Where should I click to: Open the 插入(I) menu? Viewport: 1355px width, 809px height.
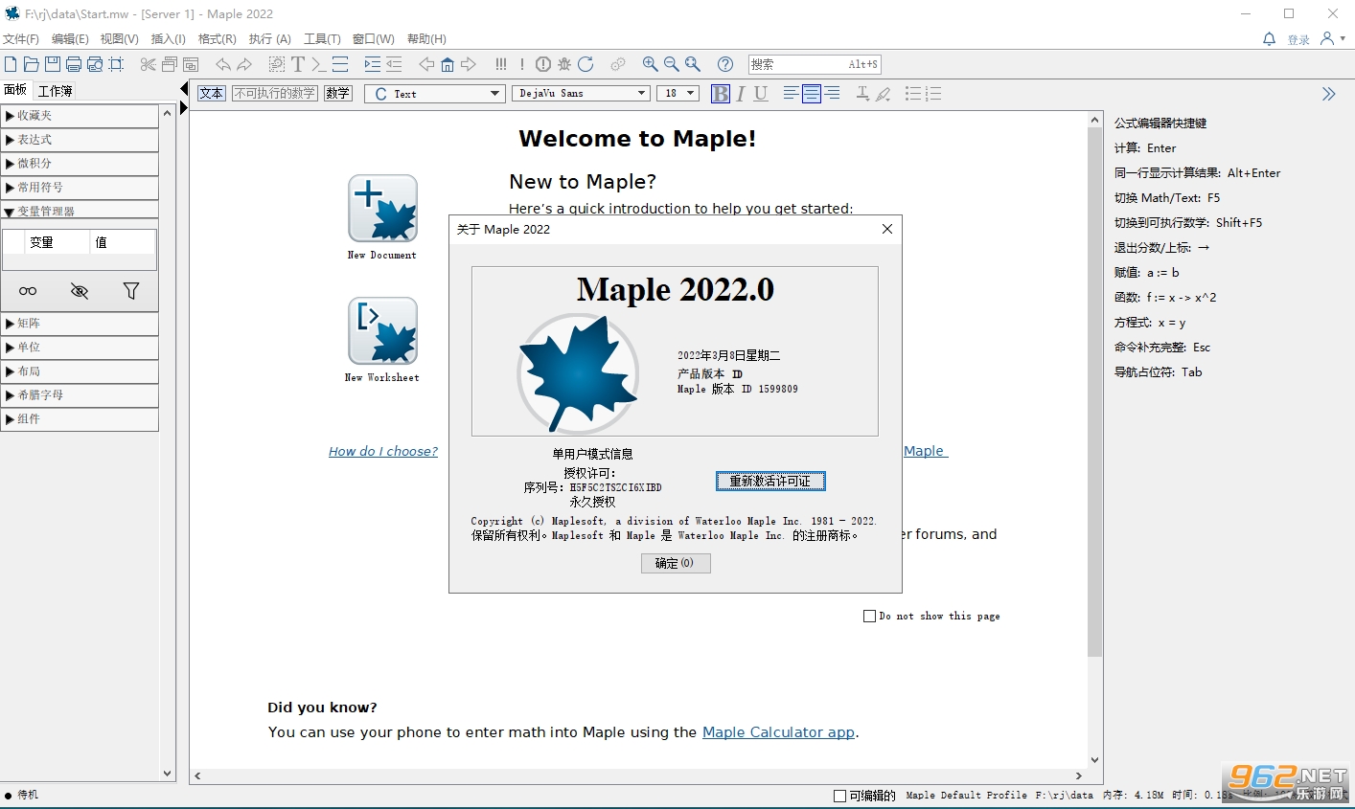(169, 39)
